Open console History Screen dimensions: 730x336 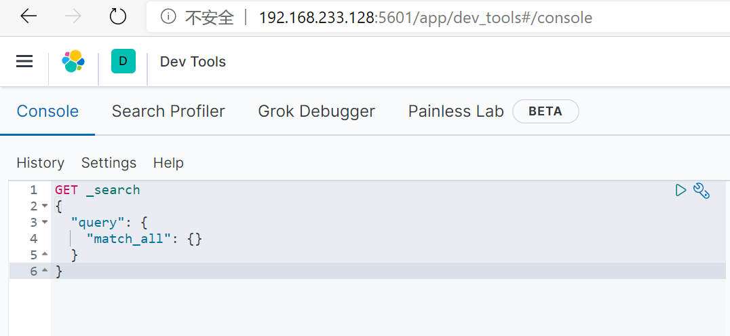coord(41,163)
